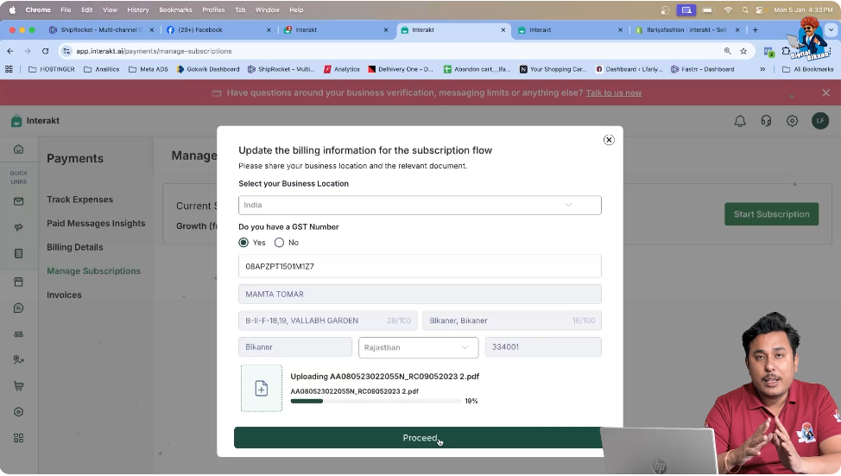Image resolution: width=841 pixels, height=476 pixels.
Task: Open Spotlight search in menu bar
Action: pos(745,10)
